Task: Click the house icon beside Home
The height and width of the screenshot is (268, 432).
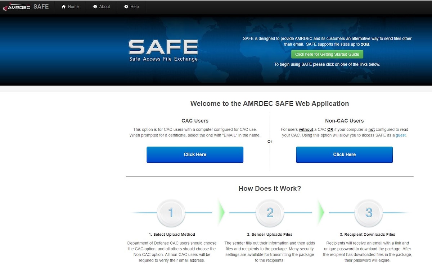Action: (x=64, y=7)
